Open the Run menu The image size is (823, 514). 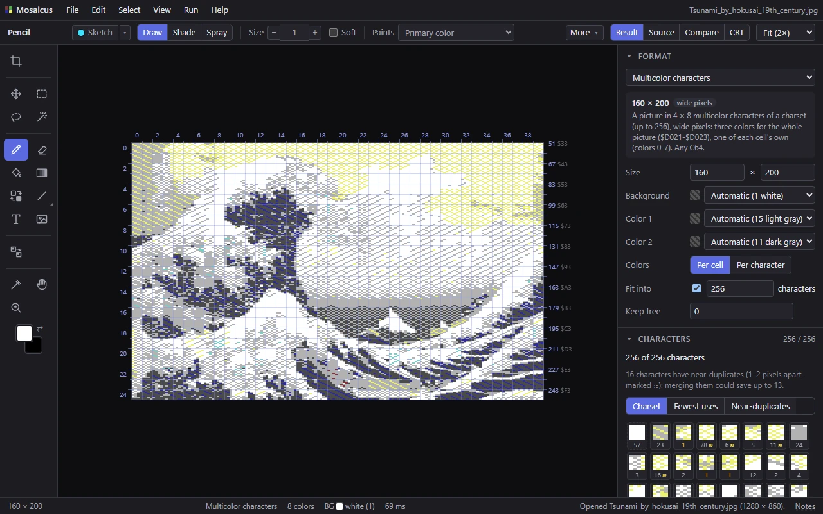click(x=191, y=10)
